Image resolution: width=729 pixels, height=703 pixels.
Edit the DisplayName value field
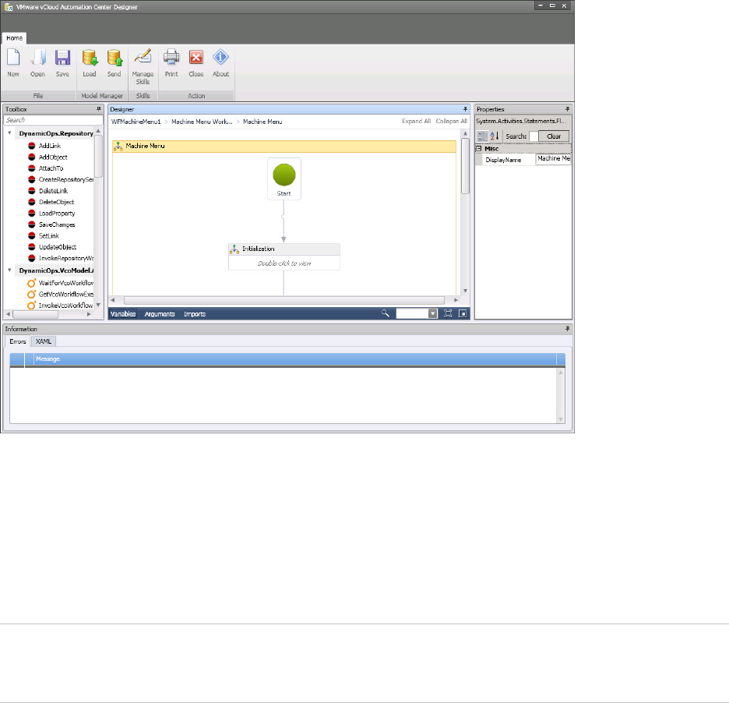tap(553, 159)
